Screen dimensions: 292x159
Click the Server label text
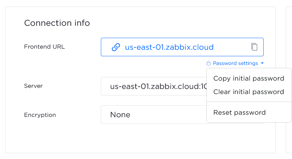[33, 86]
